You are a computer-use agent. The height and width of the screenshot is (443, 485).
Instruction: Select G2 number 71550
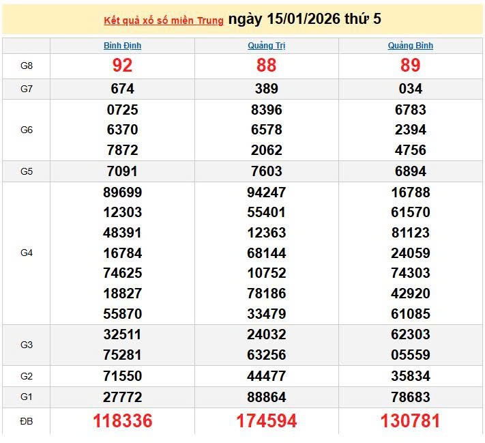[123, 376]
